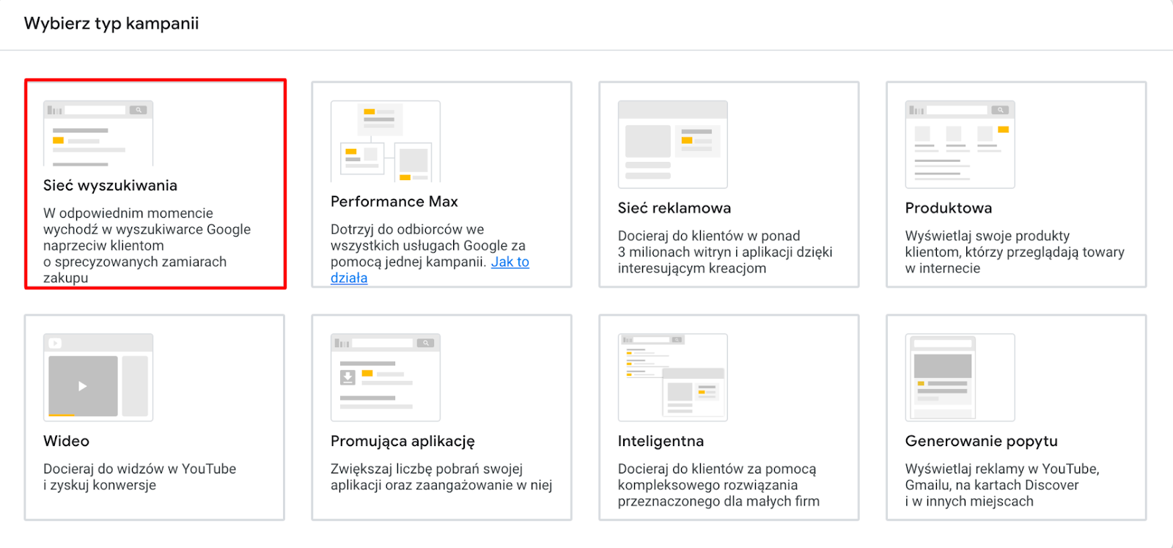Choose the Inteligentna campaign title

coord(661,441)
